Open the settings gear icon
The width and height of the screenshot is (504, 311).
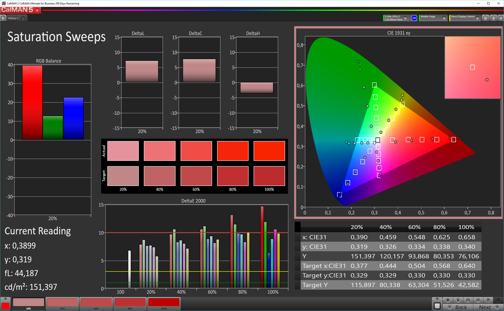pos(485,18)
